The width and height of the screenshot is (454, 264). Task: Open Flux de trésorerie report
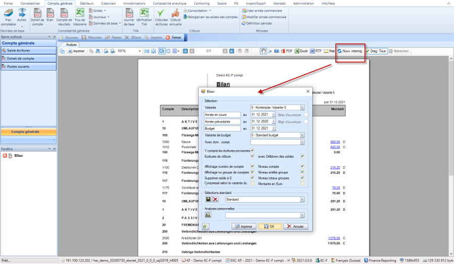[x=80, y=17]
